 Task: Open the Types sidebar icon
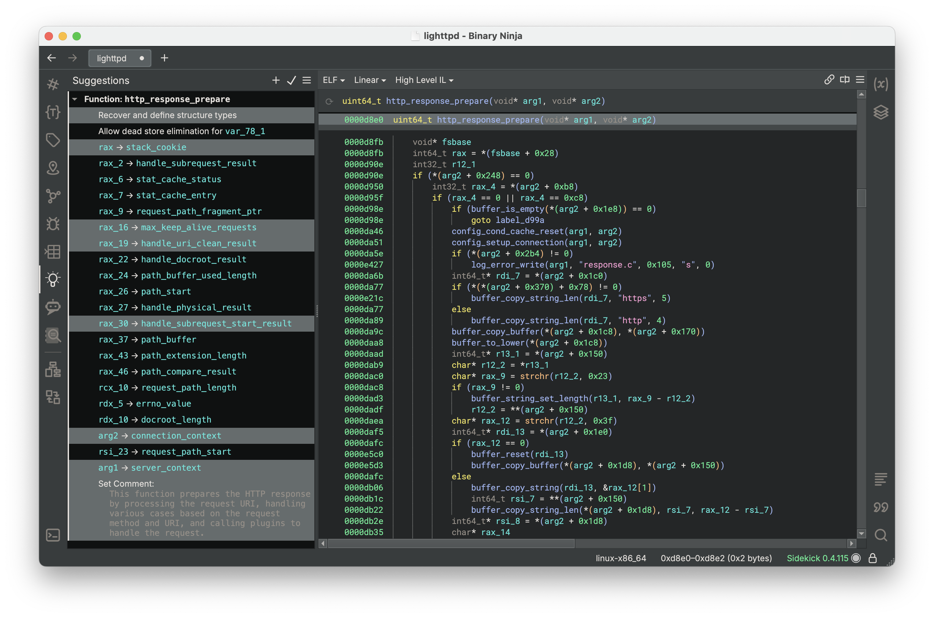tap(53, 112)
